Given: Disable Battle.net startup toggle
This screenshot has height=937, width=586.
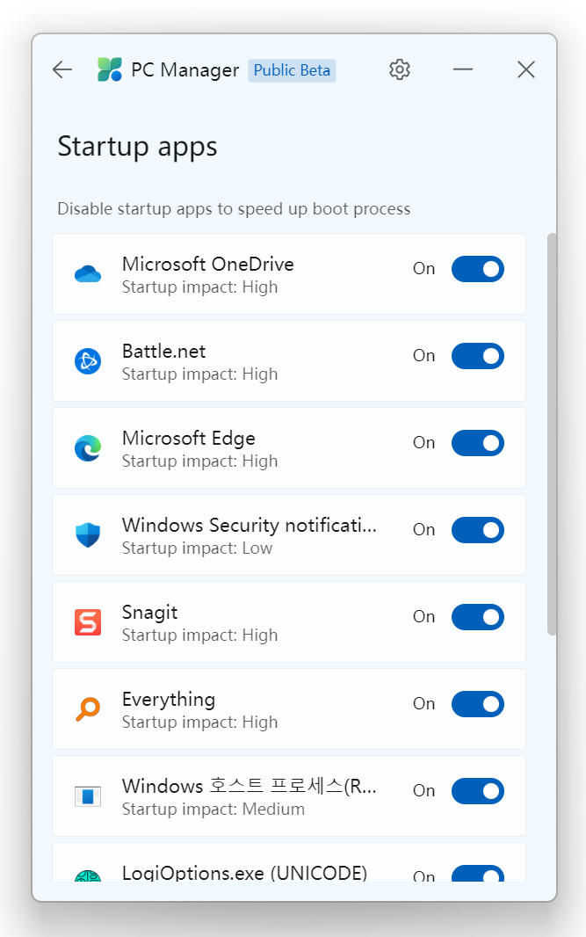Looking at the screenshot, I should pyautogui.click(x=478, y=356).
